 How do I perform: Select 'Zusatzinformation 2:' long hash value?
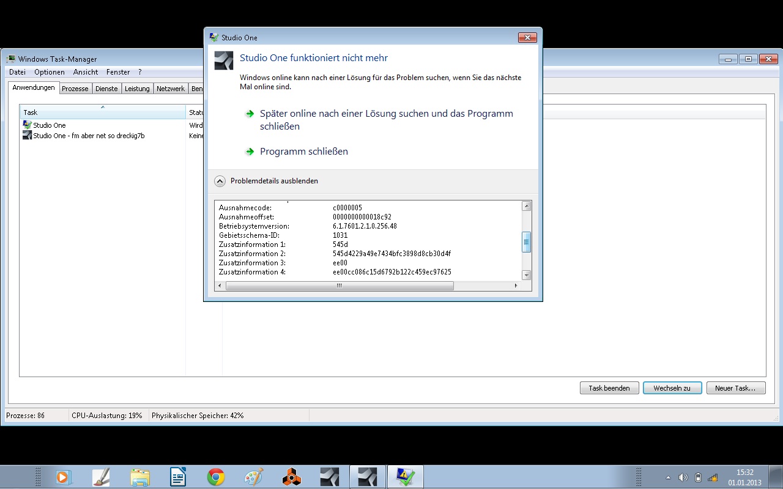point(391,254)
